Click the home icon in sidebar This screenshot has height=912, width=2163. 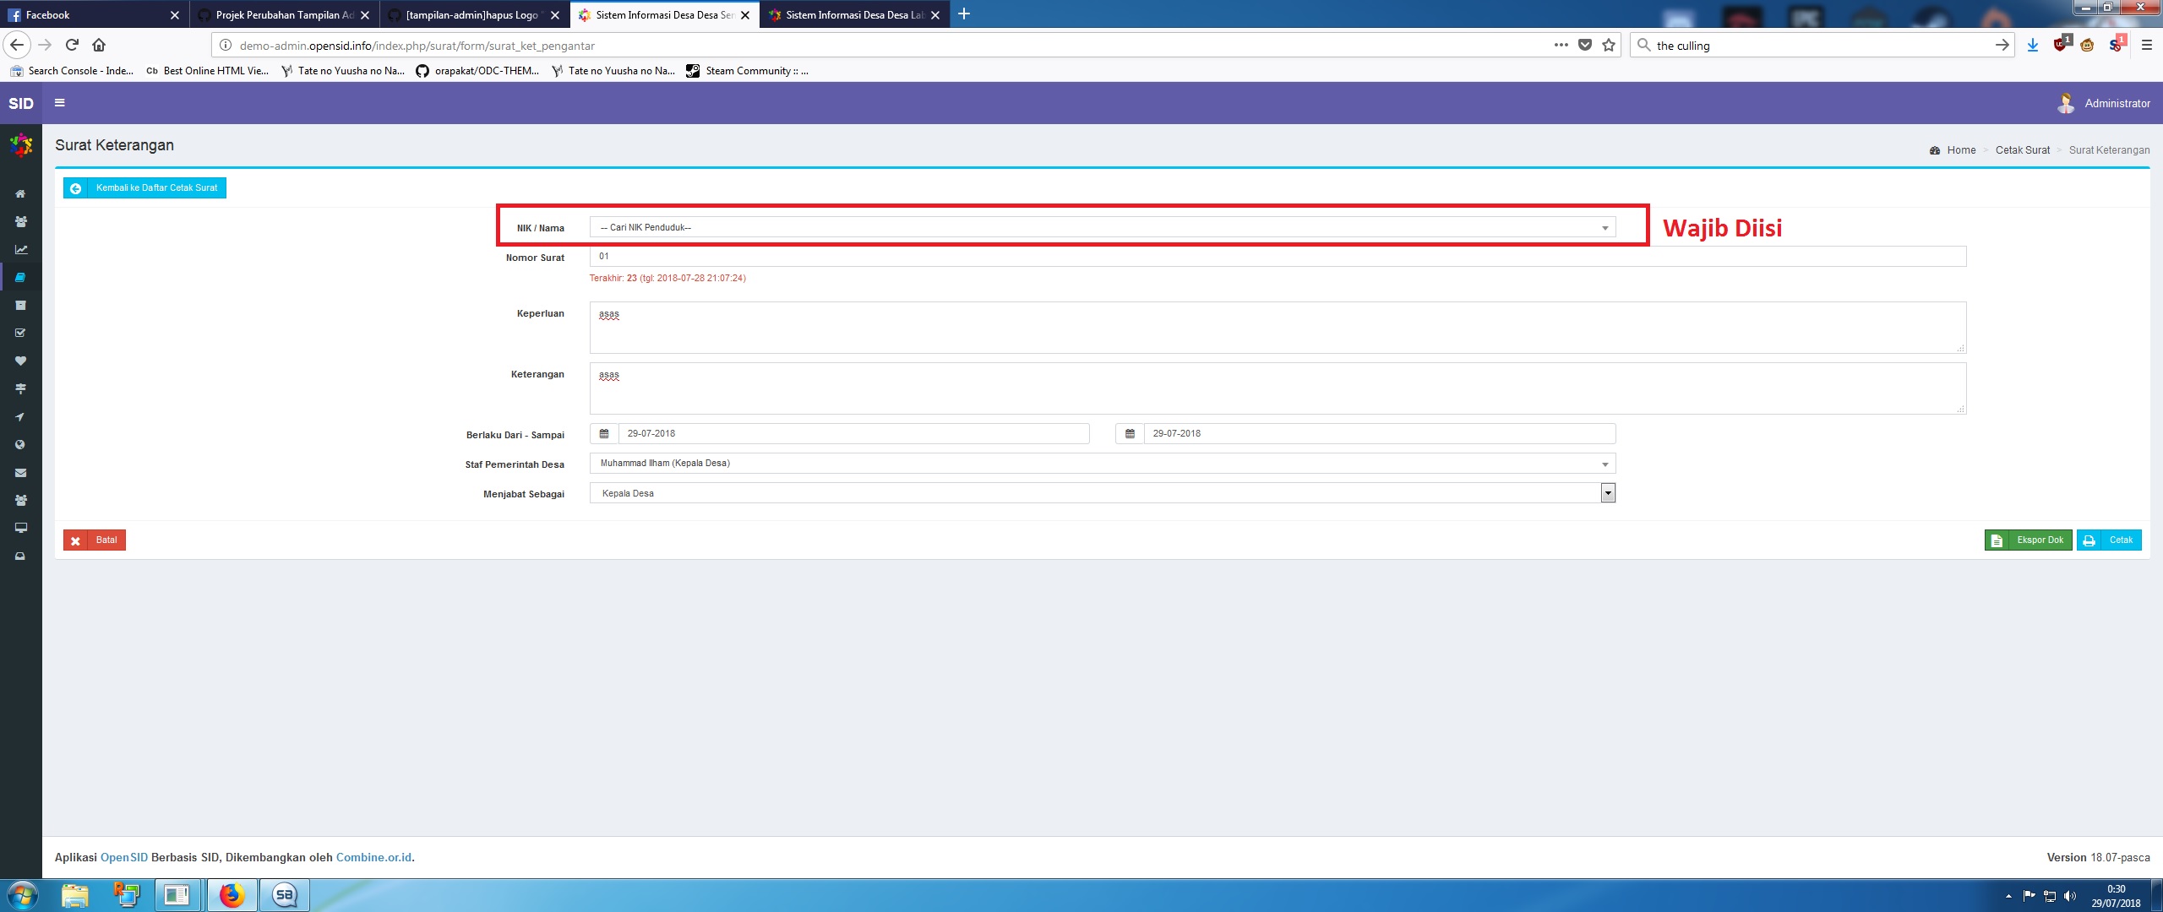click(x=20, y=194)
